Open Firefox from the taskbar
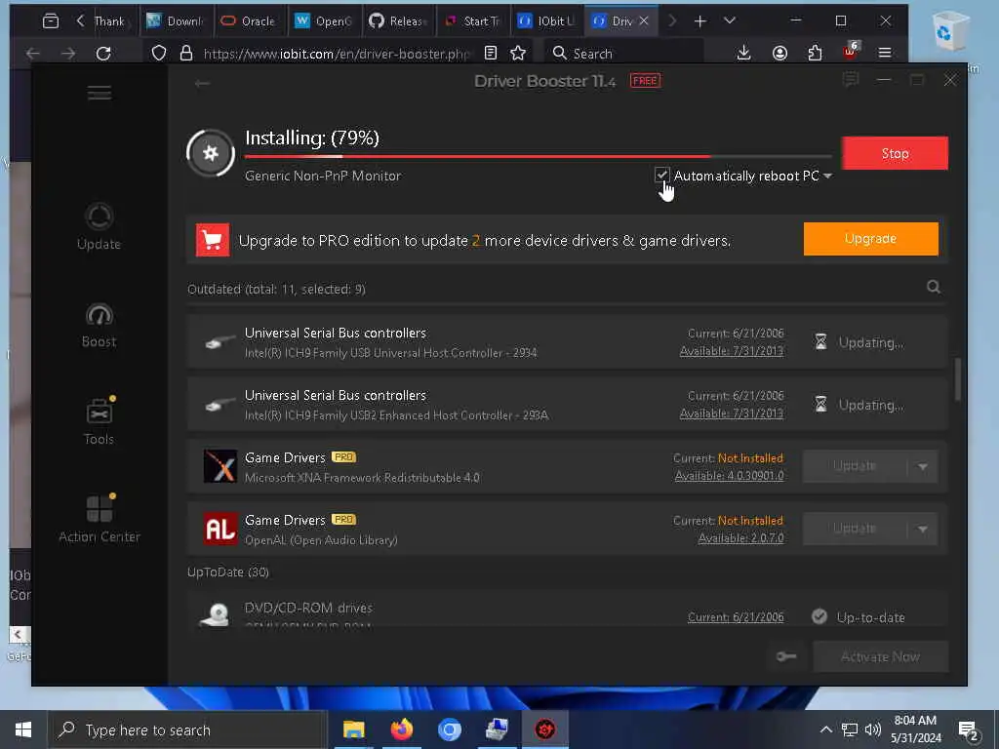999x749 pixels. [401, 729]
